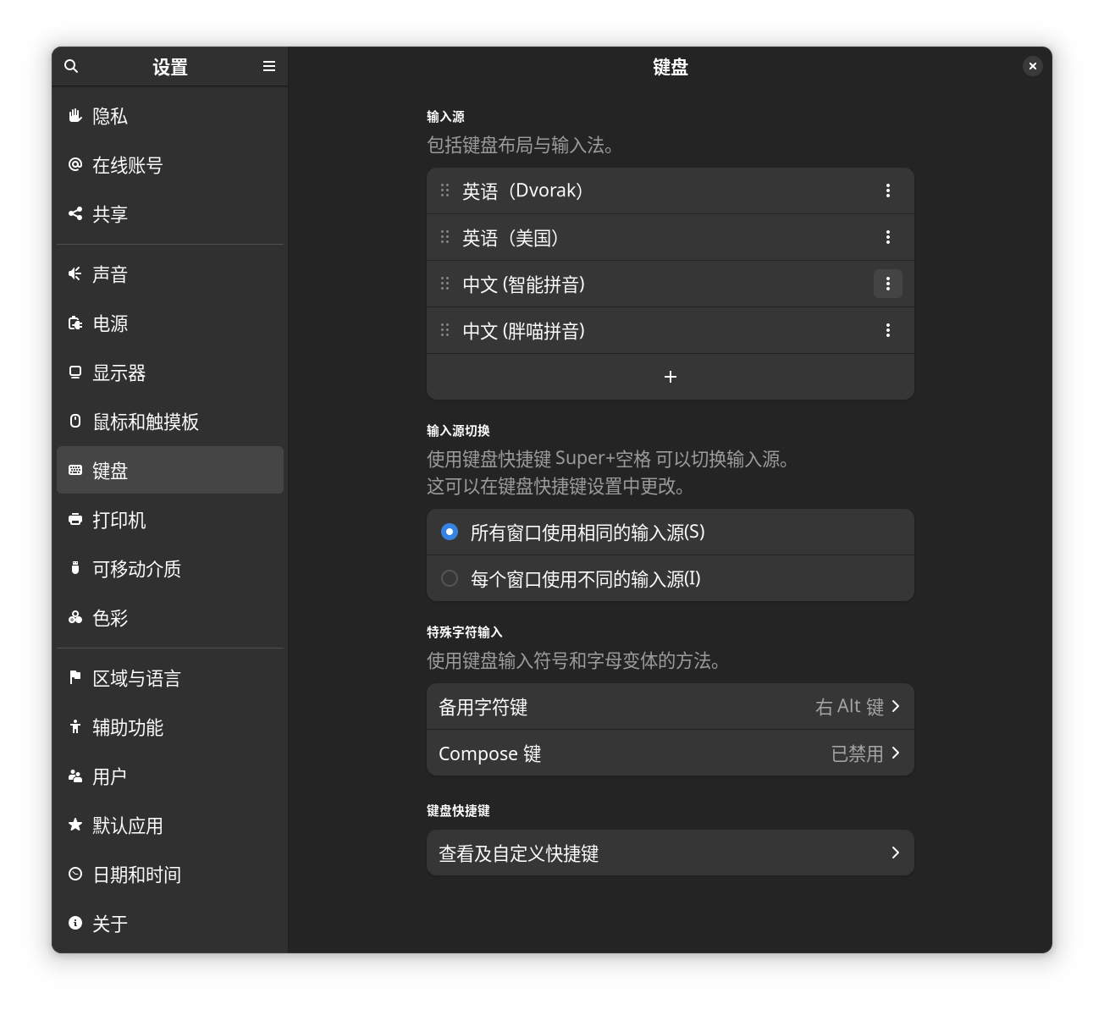The width and height of the screenshot is (1104, 1010).
Task: Click the battery icon beside 电源
Action: click(x=75, y=323)
